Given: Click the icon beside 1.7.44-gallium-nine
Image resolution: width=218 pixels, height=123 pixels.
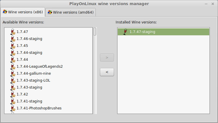Looking at the screenshot, I should point(13,73).
